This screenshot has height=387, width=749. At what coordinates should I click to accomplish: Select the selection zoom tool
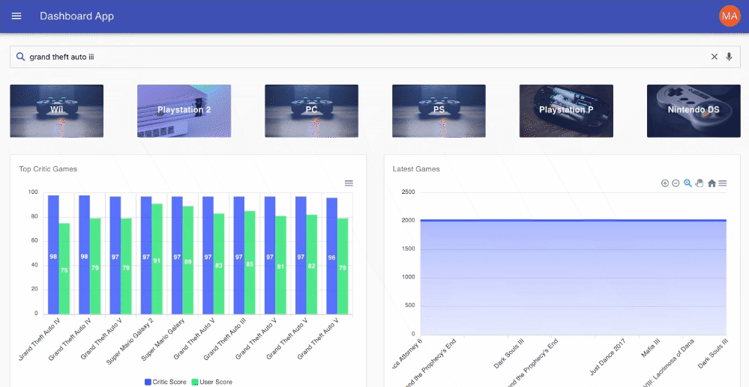(x=688, y=183)
